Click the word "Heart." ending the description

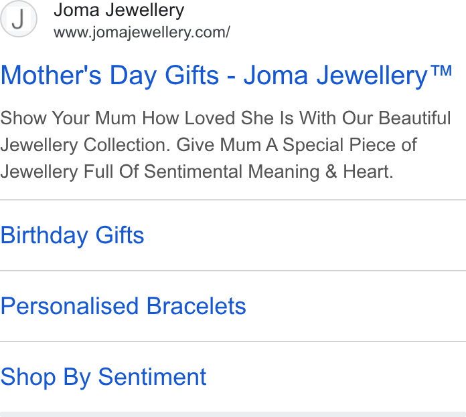[x=368, y=172]
